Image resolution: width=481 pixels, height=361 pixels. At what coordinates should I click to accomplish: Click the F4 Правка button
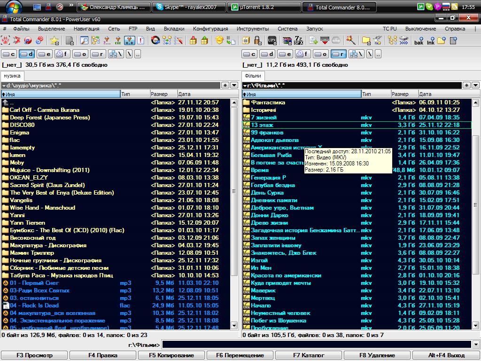point(103,355)
